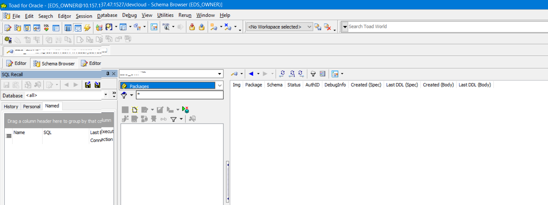Viewport: 548px width, 205px height.
Task: Open the SQL optimizer icon with the heart
Action: pyautogui.click(x=46, y=28)
